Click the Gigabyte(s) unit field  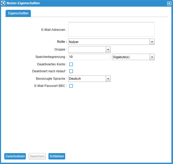coord(131,57)
